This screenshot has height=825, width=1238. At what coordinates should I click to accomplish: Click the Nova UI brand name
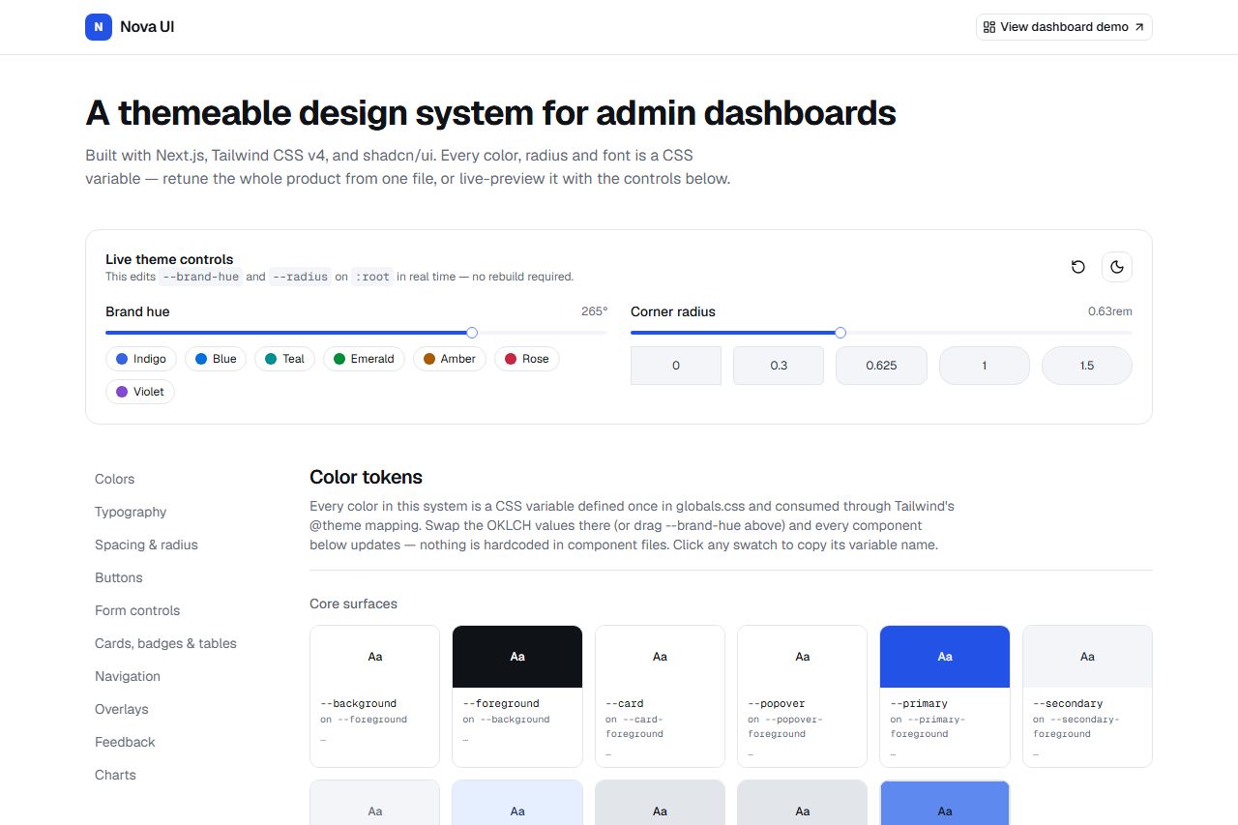click(147, 27)
